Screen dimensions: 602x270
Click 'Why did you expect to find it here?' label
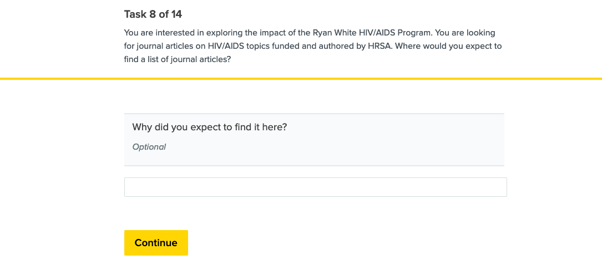point(209,127)
